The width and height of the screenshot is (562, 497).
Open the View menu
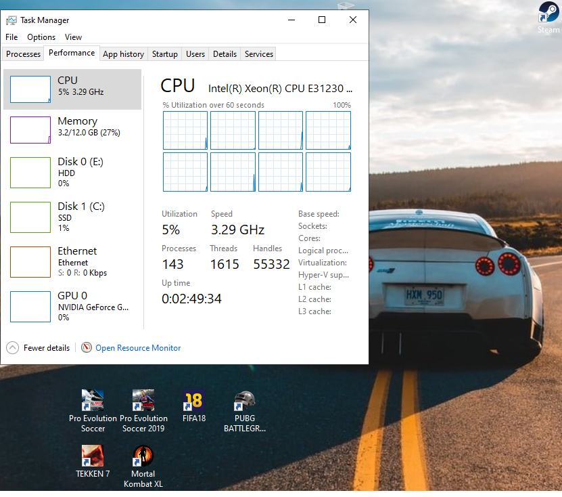[x=73, y=37]
